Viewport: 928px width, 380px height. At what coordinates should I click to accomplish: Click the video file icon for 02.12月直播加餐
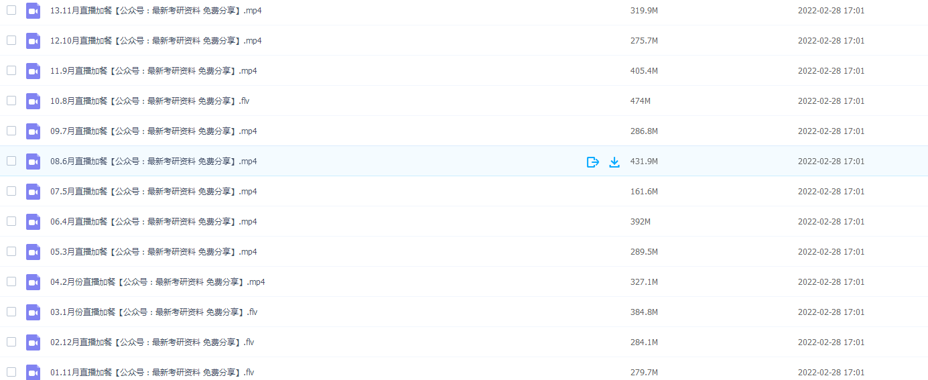34,342
